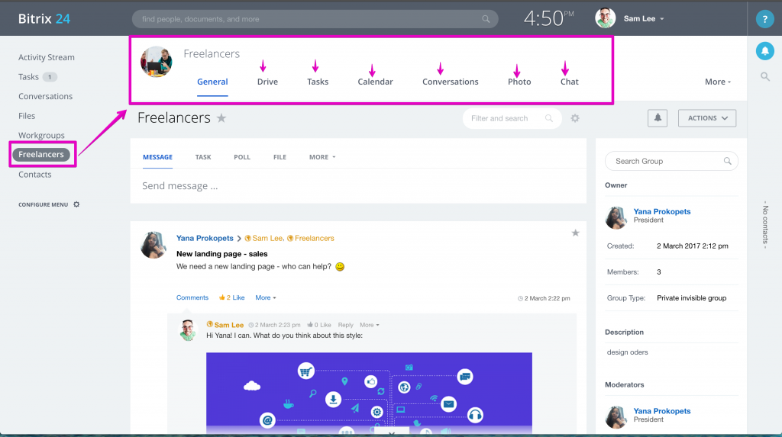
Task: Open Workgroups in the left menu
Action: 41,136
